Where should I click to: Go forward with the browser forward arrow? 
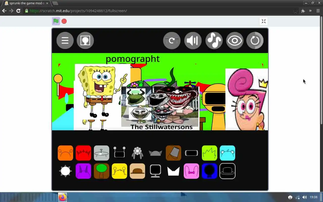[11, 11]
